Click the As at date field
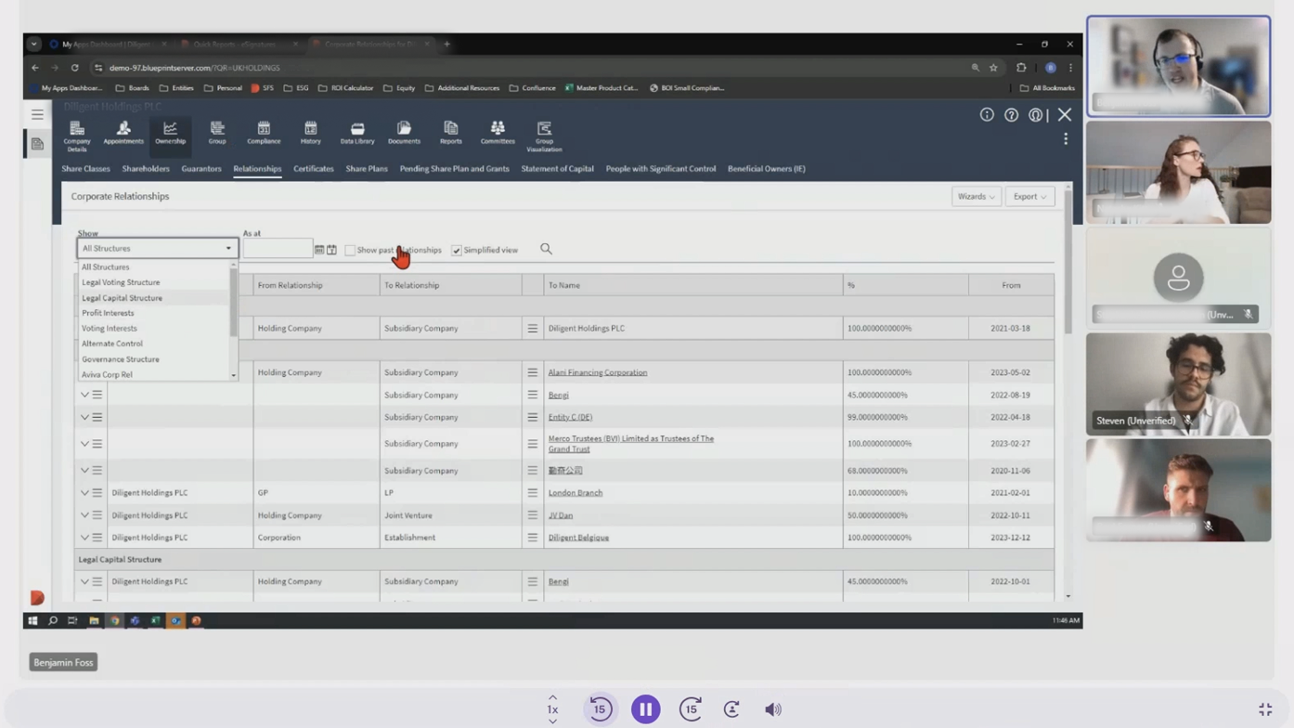Viewport: 1294px width, 728px height. coord(278,249)
